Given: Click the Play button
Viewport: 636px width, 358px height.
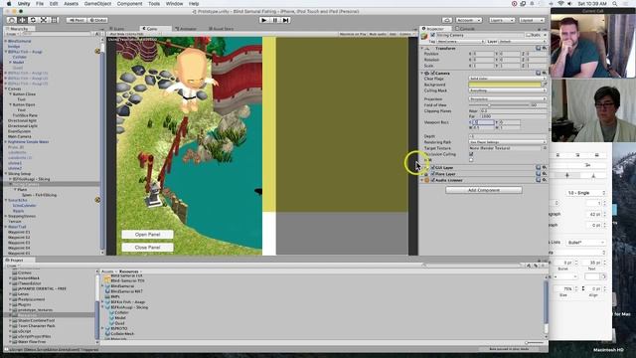Looking at the screenshot, I should click(264, 20).
